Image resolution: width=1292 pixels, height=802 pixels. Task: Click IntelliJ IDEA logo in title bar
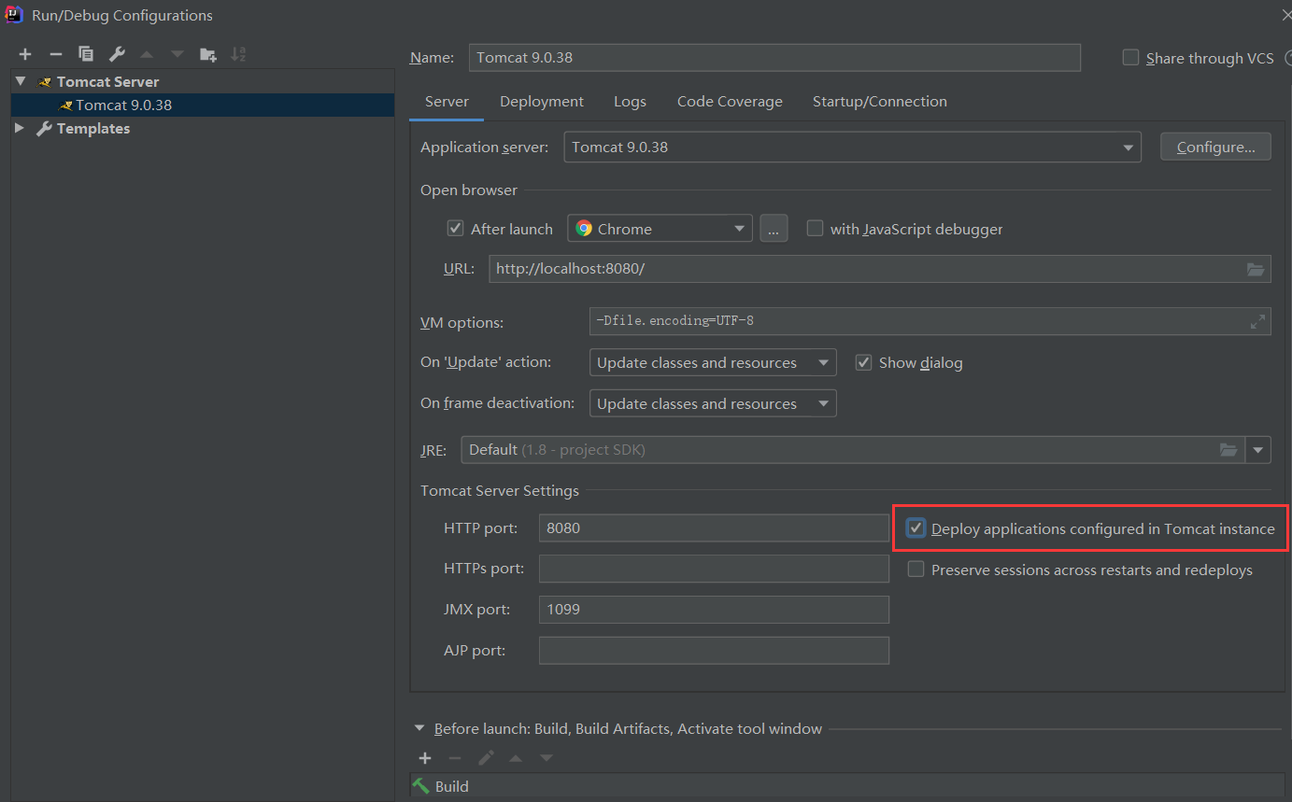click(x=14, y=14)
